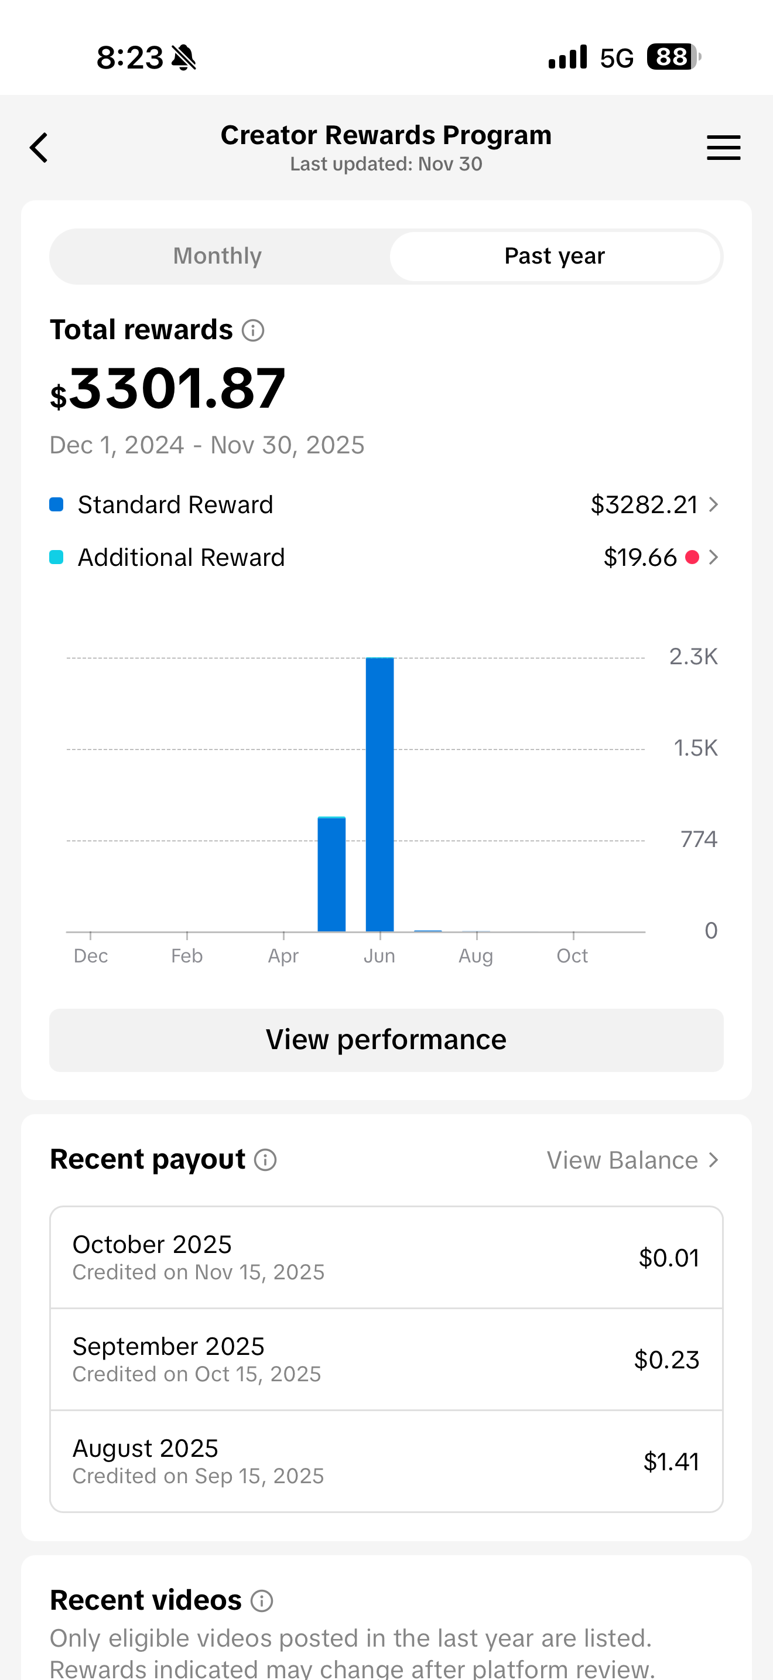
Task: Tap the Recent payout info icon
Action: (x=265, y=1160)
